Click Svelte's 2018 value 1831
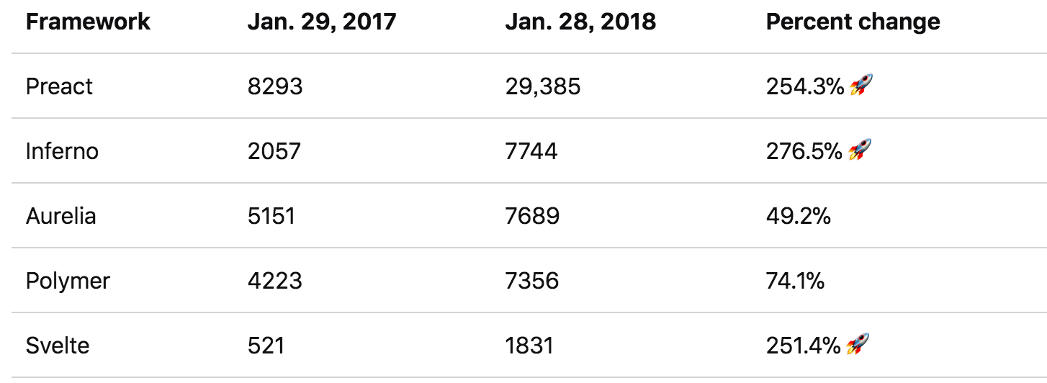The height and width of the screenshot is (383, 1047). (529, 346)
